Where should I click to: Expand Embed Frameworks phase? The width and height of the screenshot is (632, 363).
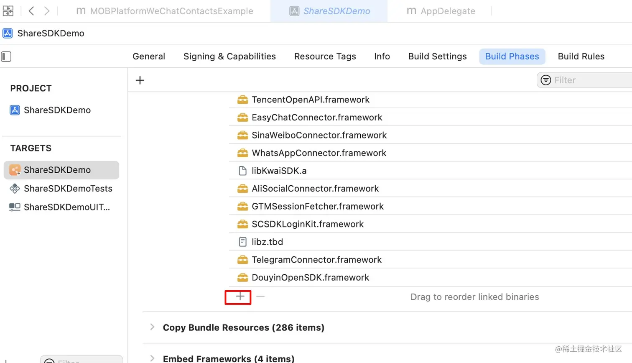[152, 358]
